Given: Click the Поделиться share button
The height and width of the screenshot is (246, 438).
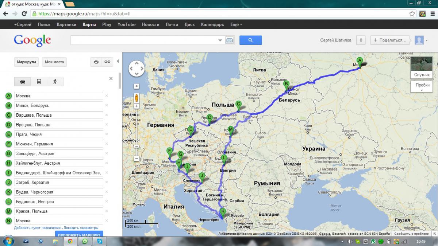Looking at the screenshot, I should (390, 40).
